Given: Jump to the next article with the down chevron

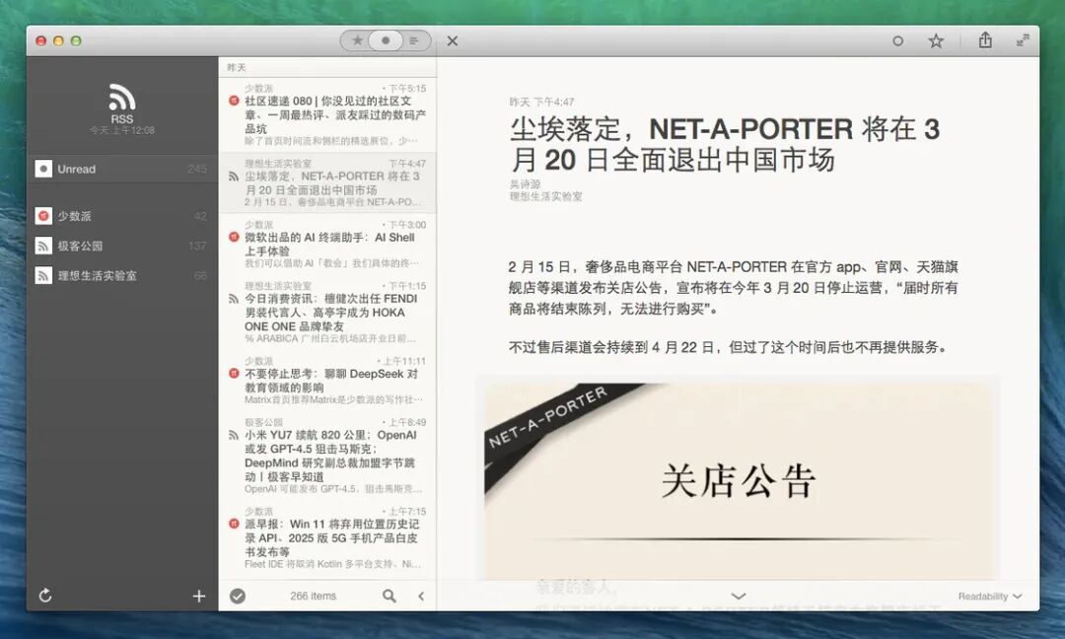Looking at the screenshot, I should point(739,597).
